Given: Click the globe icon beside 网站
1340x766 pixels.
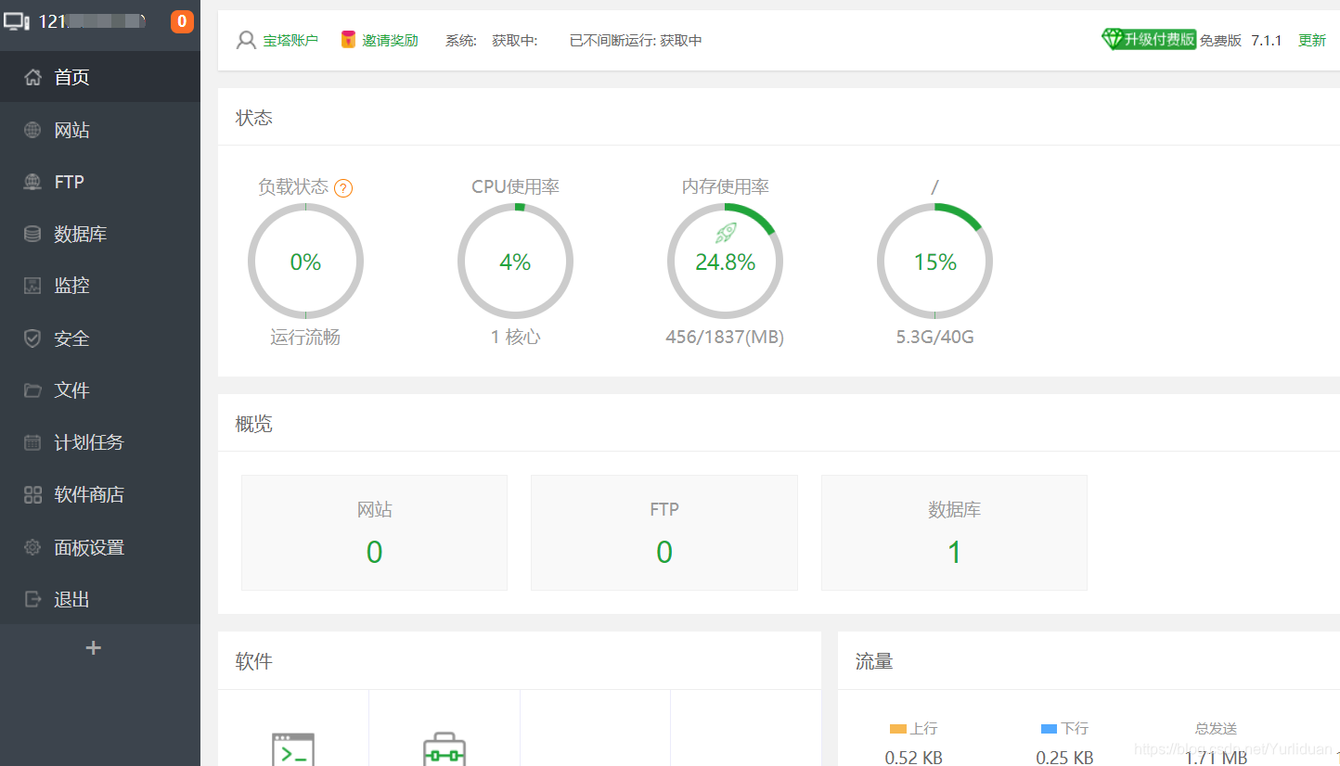Looking at the screenshot, I should tap(32, 130).
